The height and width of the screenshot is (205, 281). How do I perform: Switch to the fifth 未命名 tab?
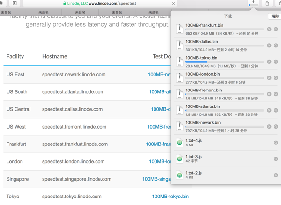click(154, 12)
